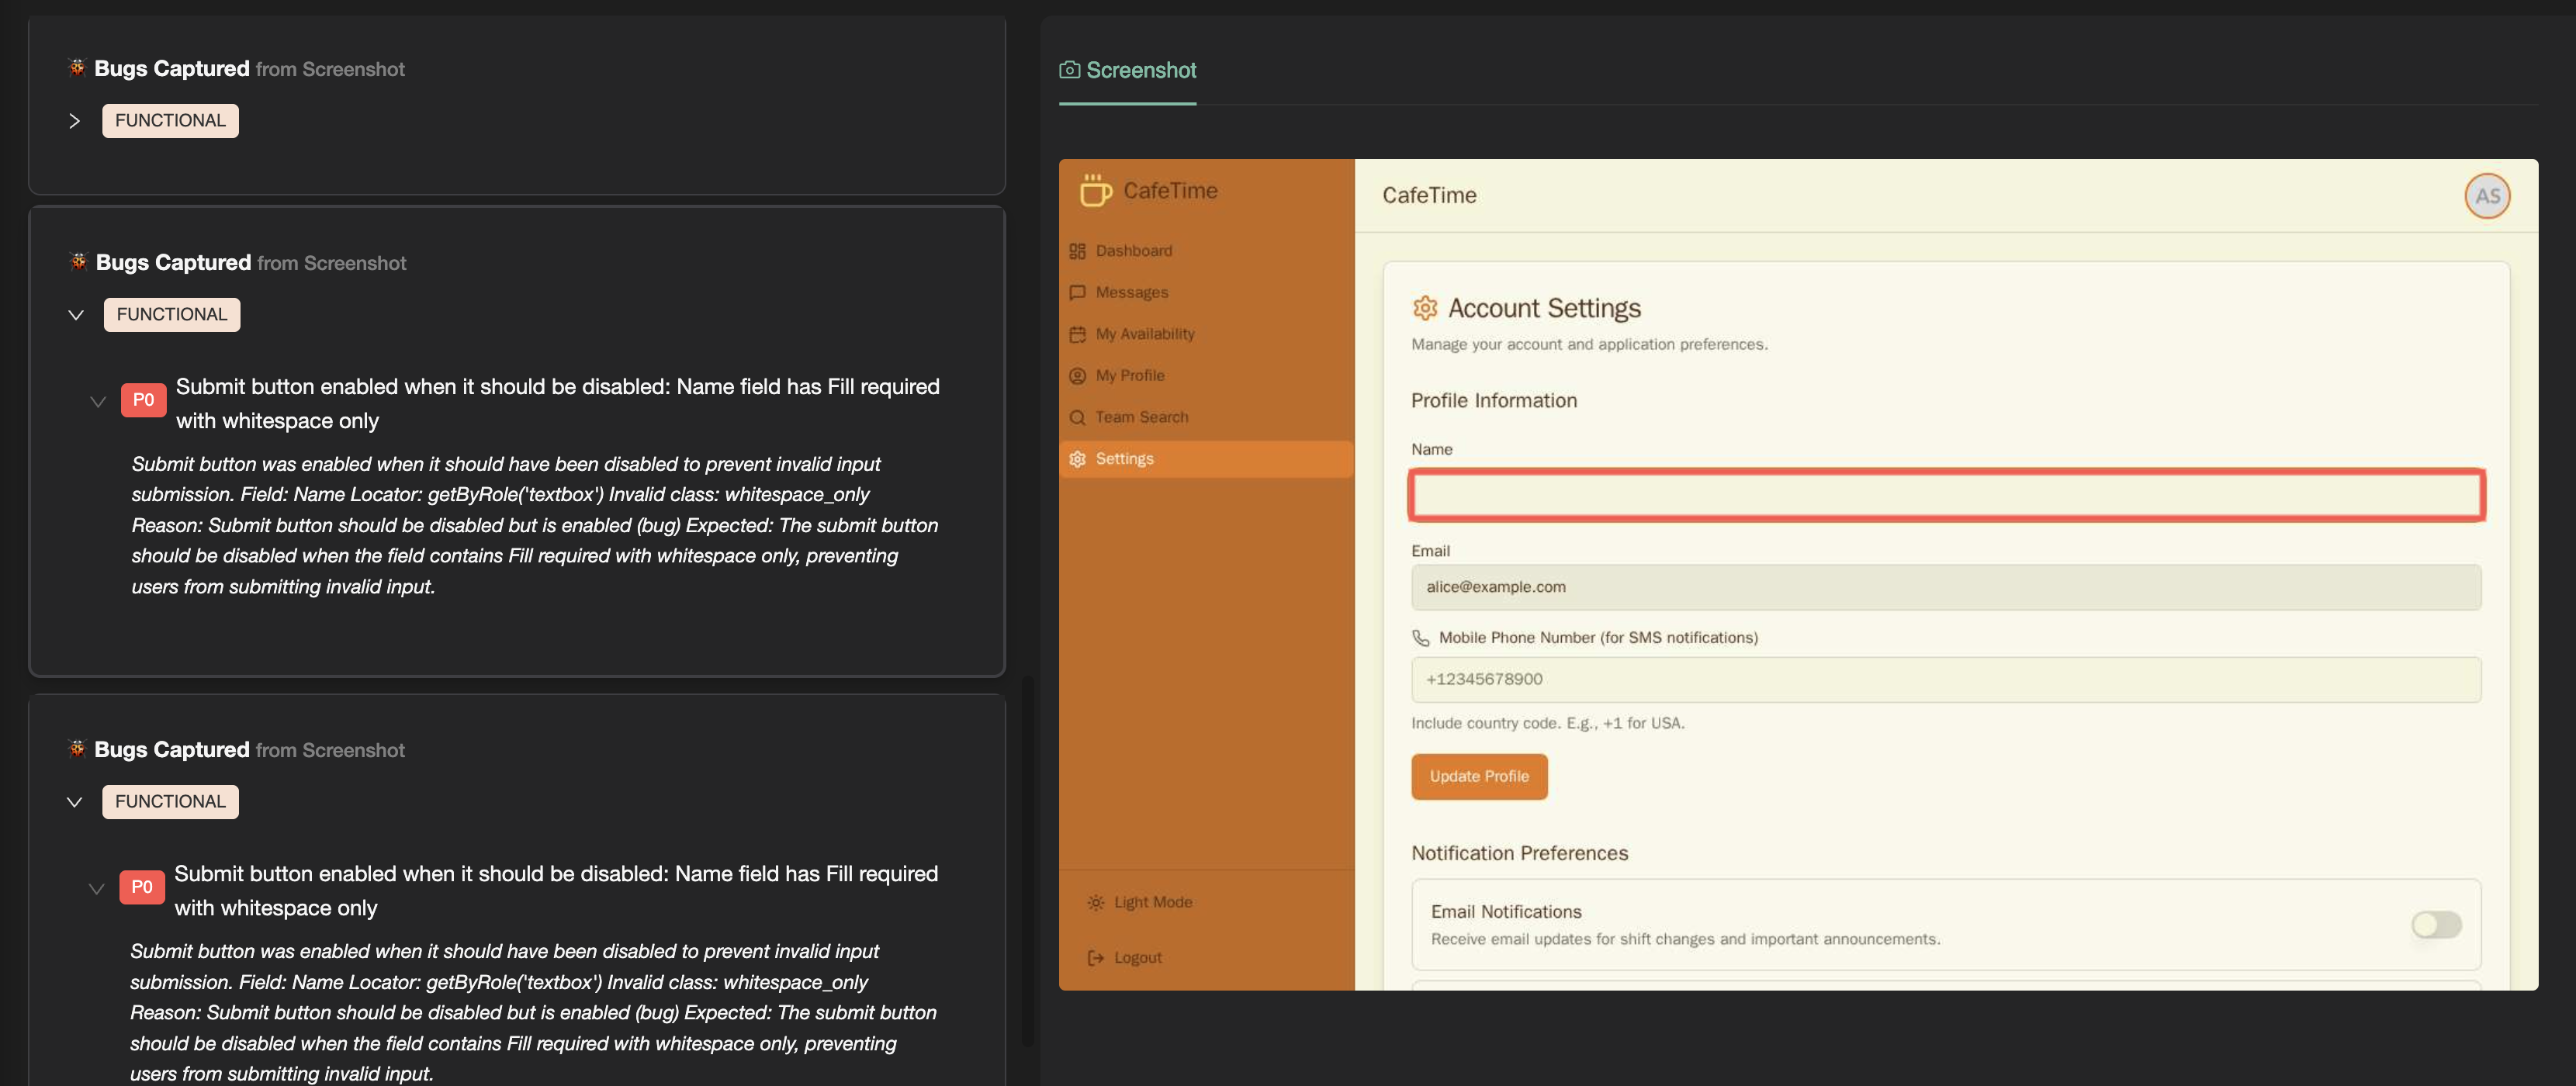This screenshot has width=2576, height=1086.
Task: Click the CafeTime coffee cup logo
Action: (1094, 190)
